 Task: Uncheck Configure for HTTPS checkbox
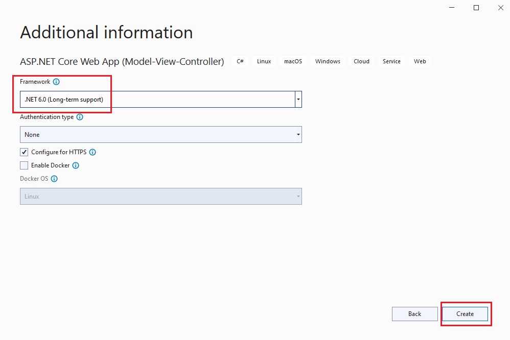pyautogui.click(x=24, y=152)
